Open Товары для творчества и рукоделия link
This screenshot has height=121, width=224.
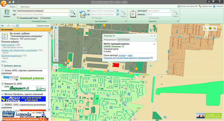pyautogui.click(x=19, y=50)
